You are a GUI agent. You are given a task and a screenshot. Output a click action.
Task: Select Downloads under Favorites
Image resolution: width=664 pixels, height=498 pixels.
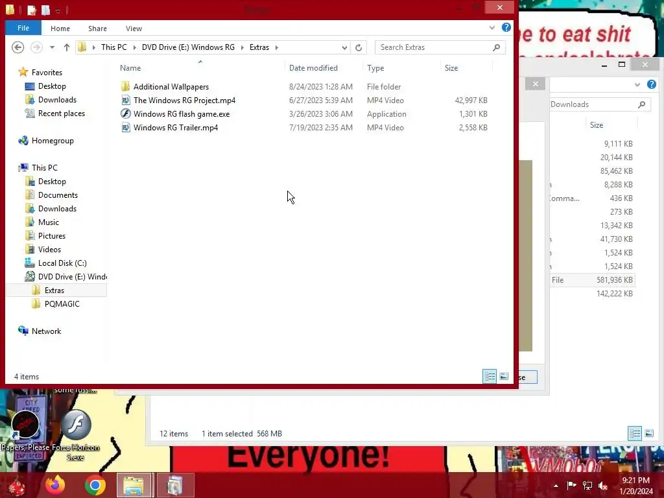coord(57,99)
